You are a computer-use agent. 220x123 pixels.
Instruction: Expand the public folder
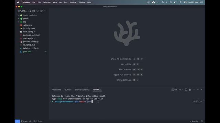(x=18, y=18)
